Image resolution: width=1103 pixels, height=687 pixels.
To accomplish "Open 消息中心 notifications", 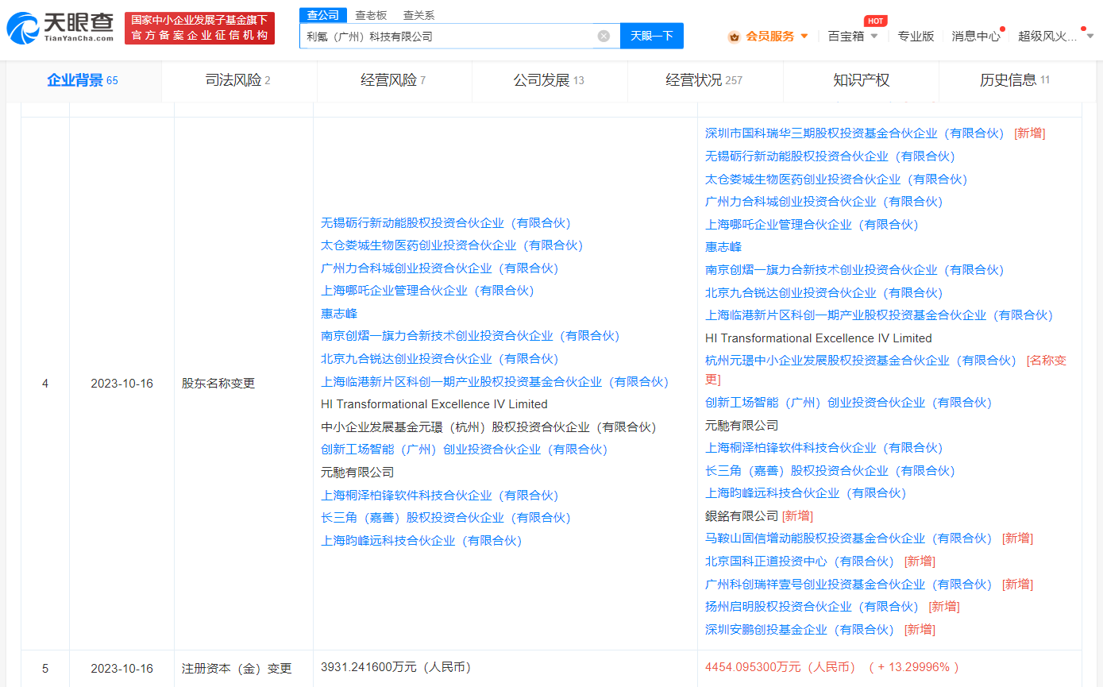I will [976, 36].
